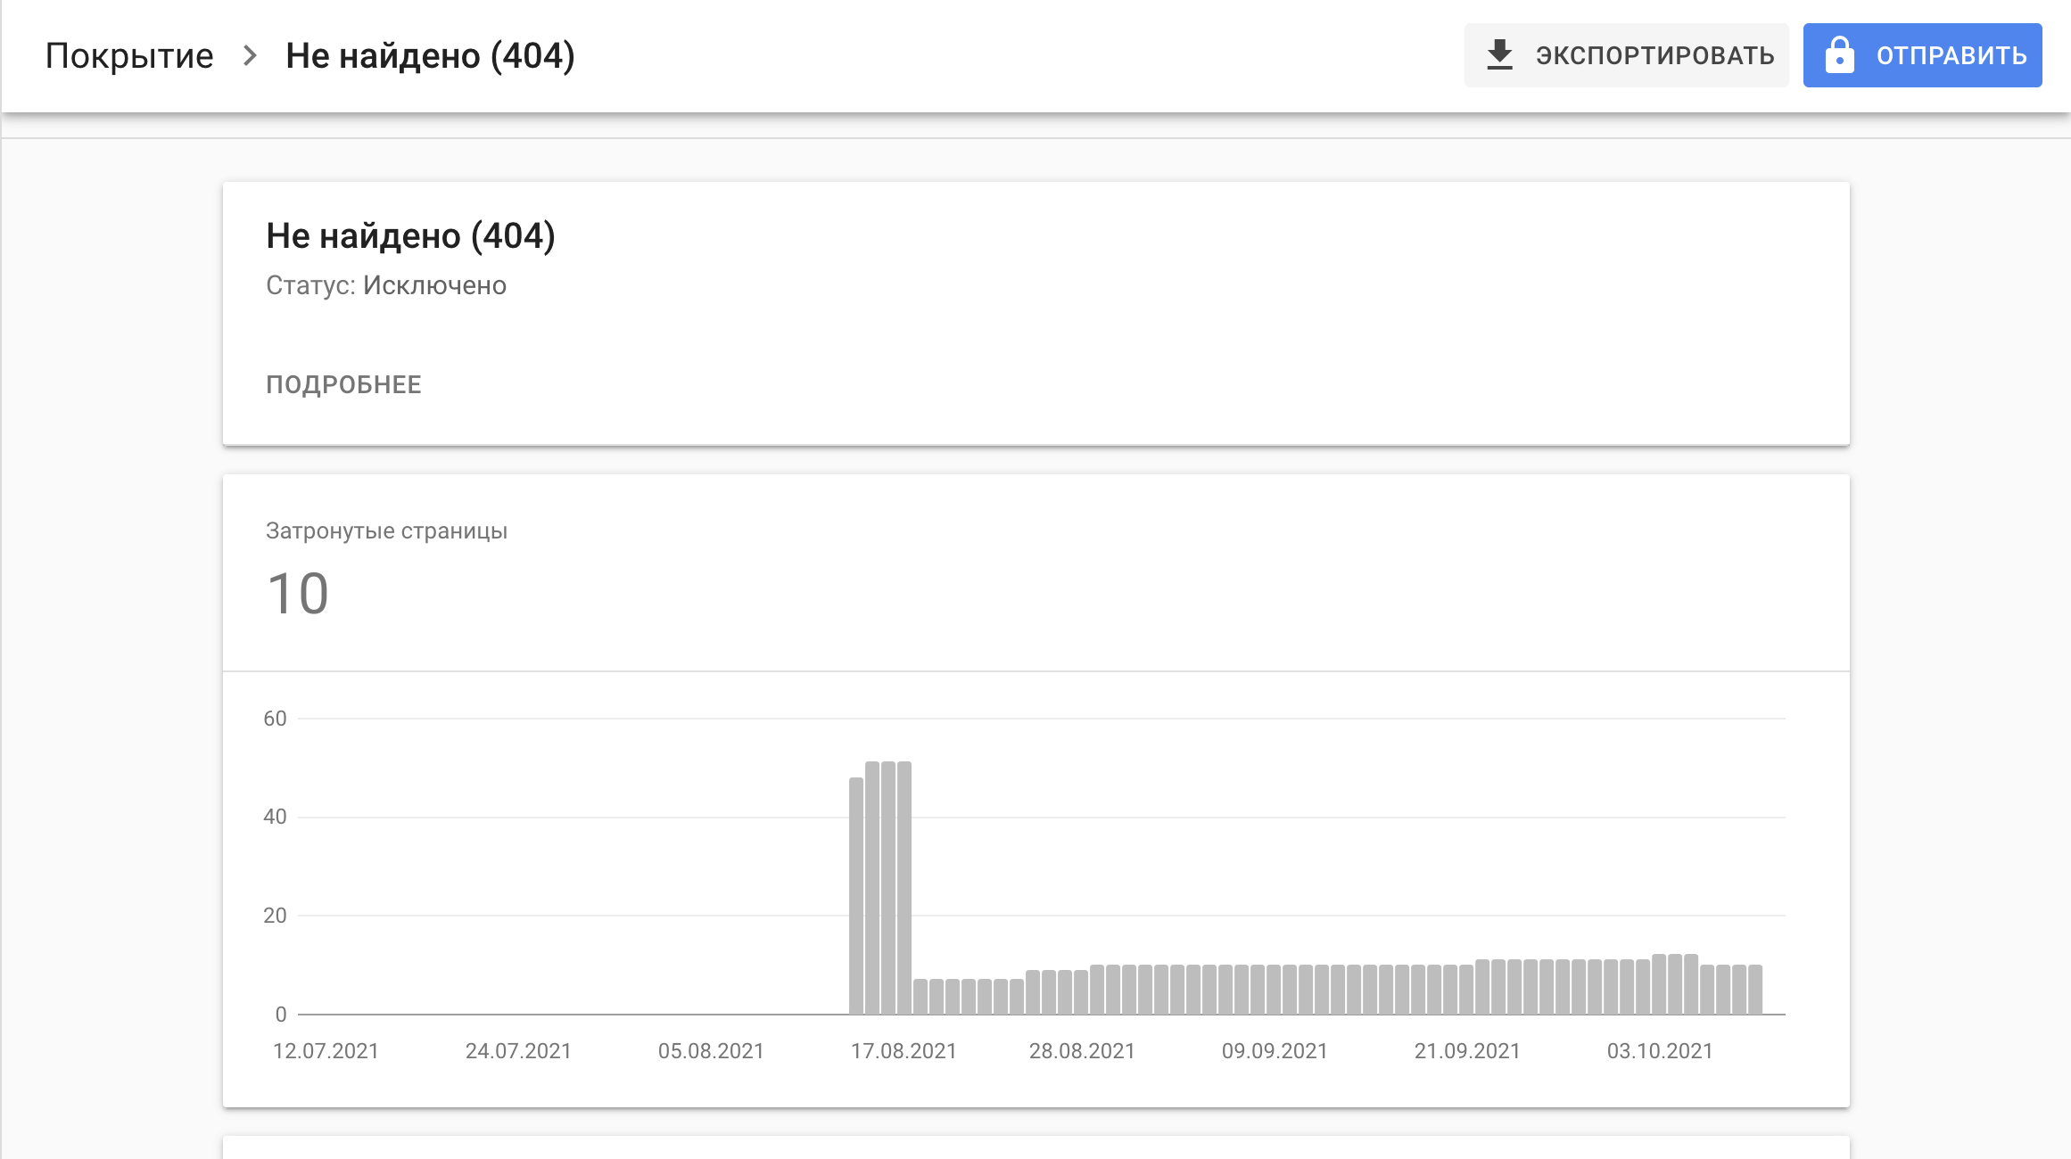Screen dimensions: 2071x1159
Task: Click the breadcrumb chevron separator
Action: [251, 55]
